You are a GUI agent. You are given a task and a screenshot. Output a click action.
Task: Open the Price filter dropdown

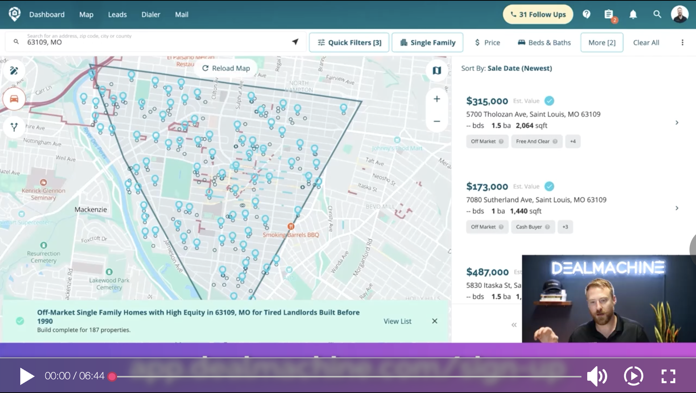coord(487,42)
